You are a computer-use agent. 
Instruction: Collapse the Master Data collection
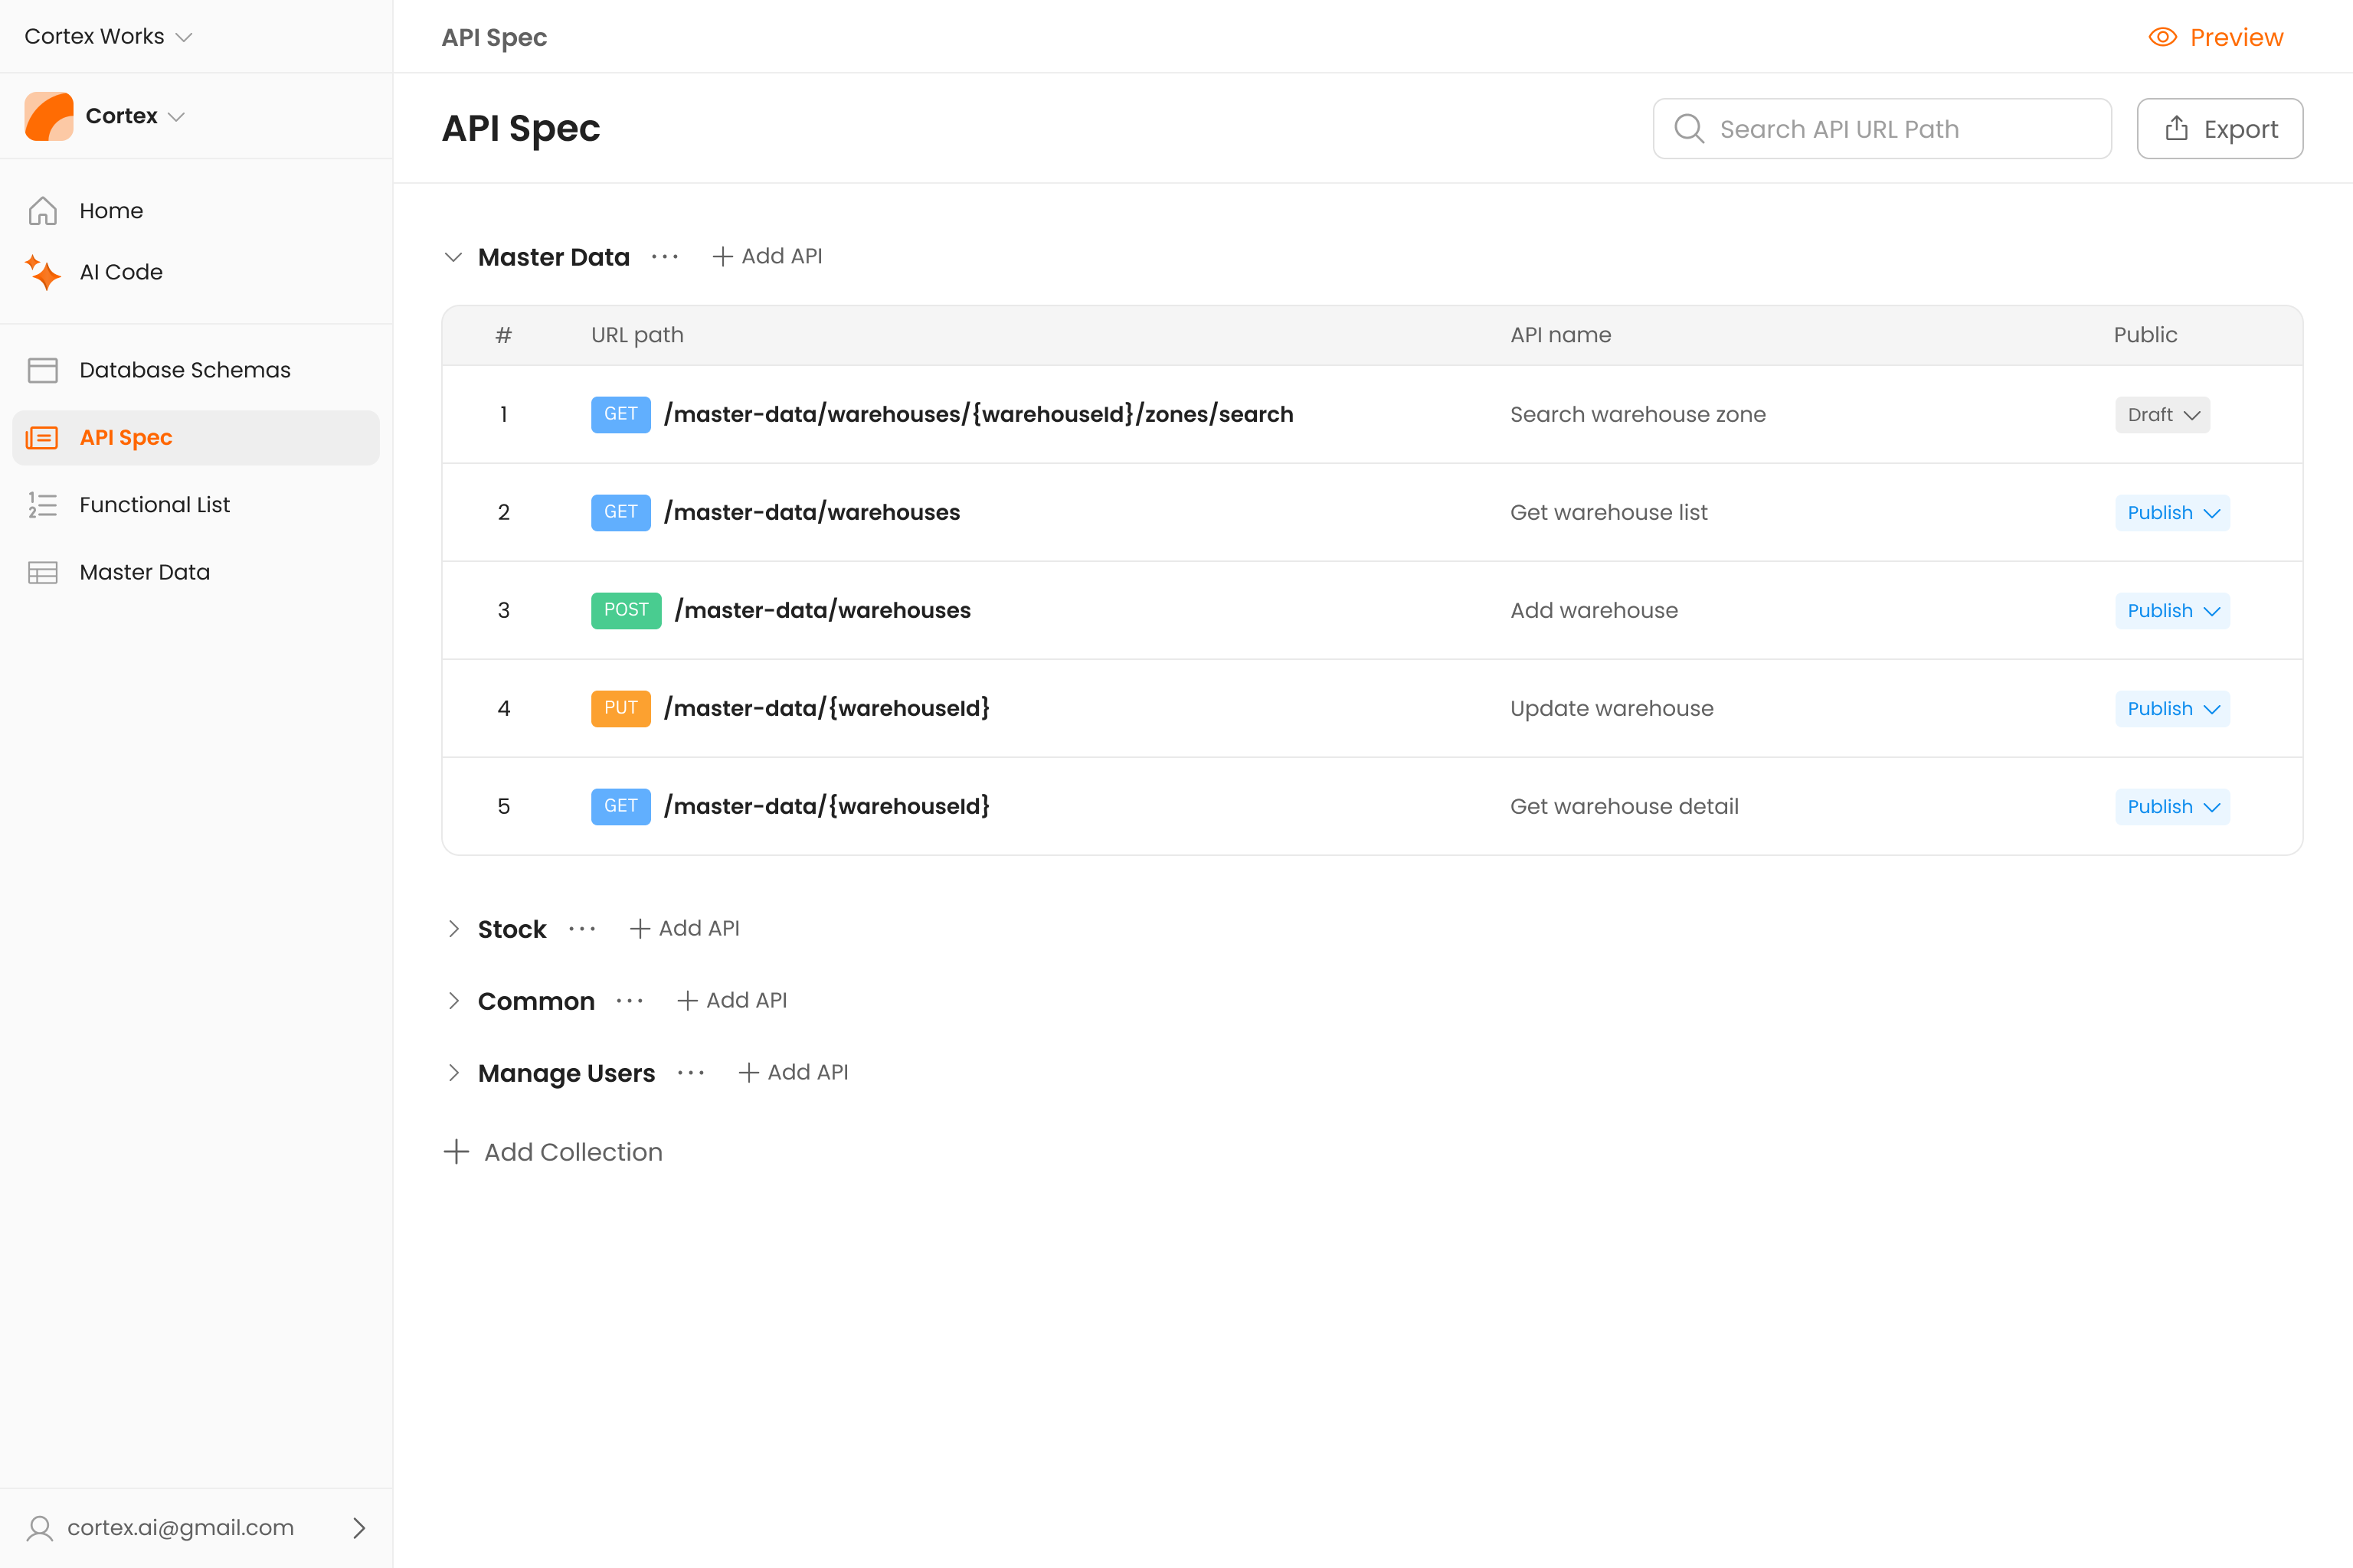[453, 257]
